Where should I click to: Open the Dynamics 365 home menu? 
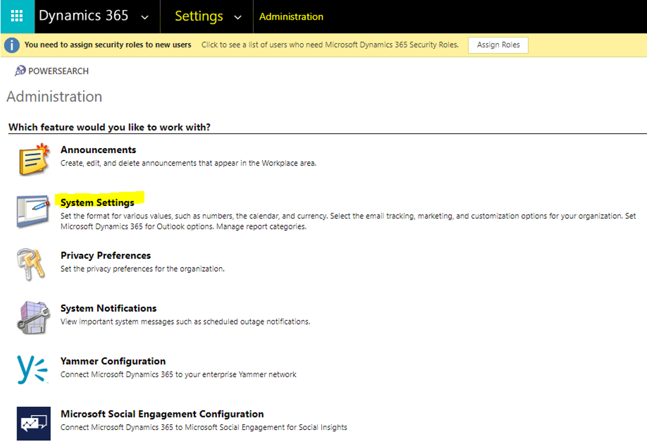coord(84,15)
